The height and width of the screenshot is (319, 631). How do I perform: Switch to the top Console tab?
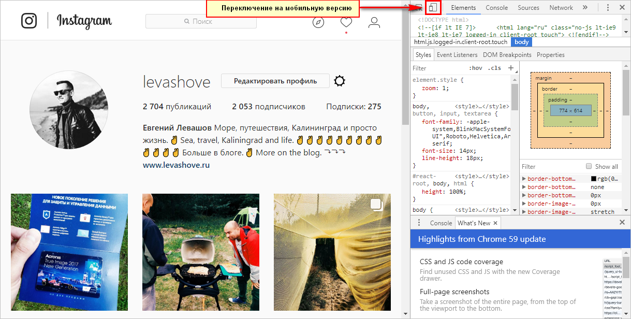496,8
